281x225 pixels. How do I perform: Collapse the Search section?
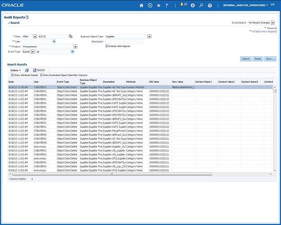coord(9,23)
